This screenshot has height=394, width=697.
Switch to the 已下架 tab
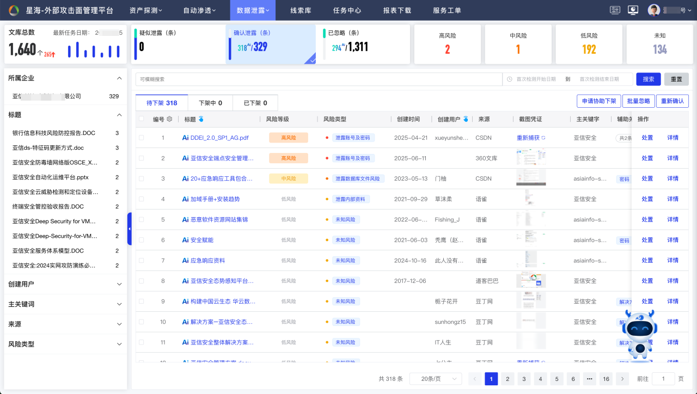(x=255, y=103)
